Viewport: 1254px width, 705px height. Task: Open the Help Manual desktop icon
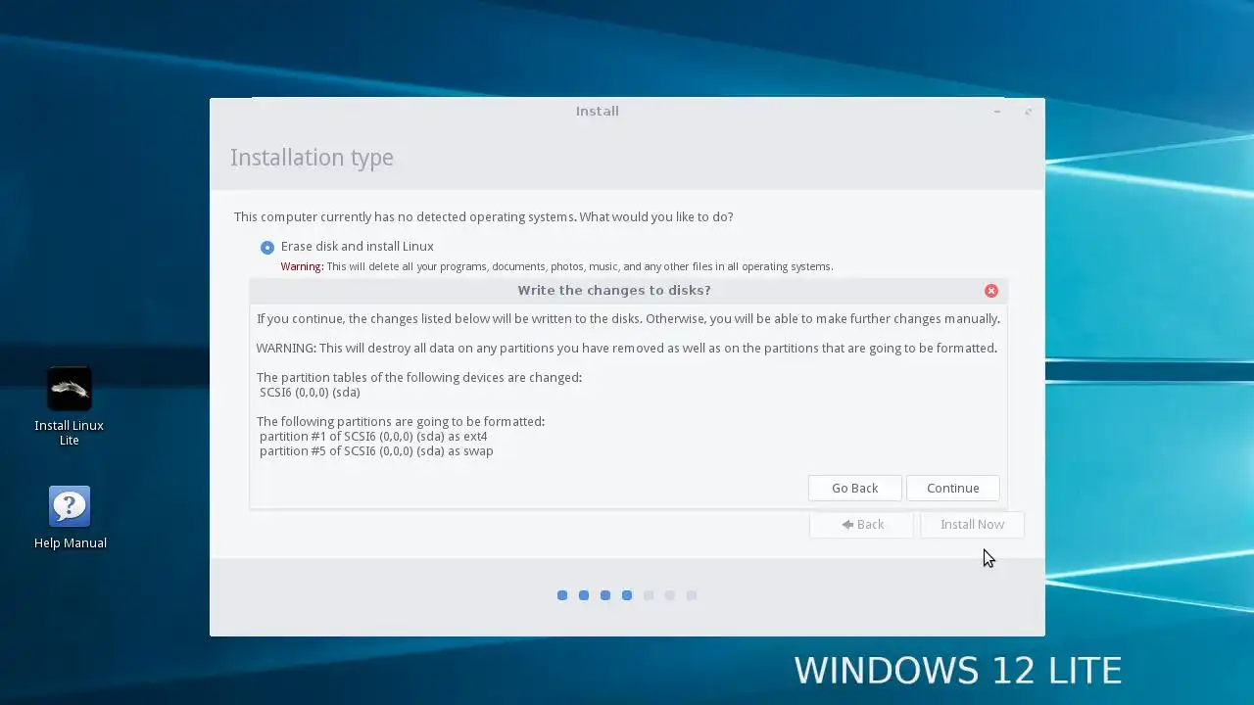(x=70, y=506)
